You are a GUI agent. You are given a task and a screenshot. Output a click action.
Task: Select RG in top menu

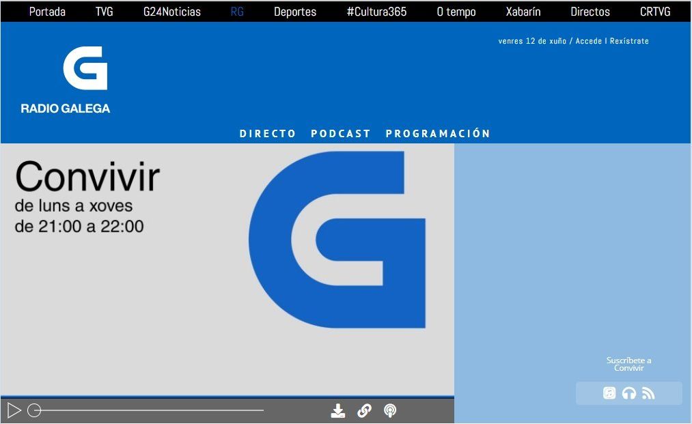click(237, 12)
